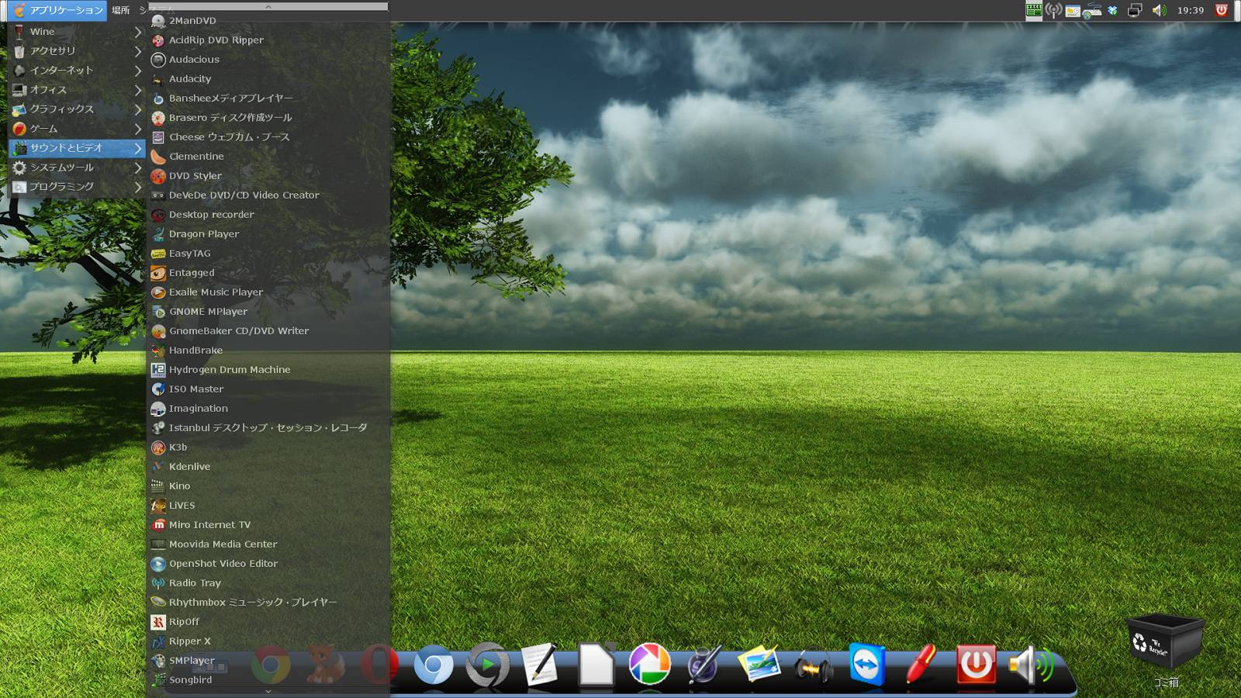Open Kdenlive video editor

pos(268,467)
